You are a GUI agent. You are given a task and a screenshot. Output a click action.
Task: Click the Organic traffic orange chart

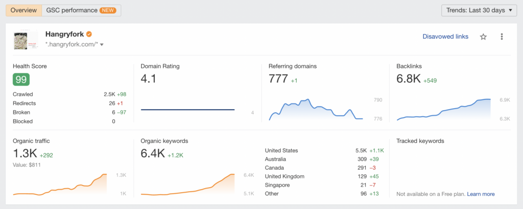click(60, 185)
